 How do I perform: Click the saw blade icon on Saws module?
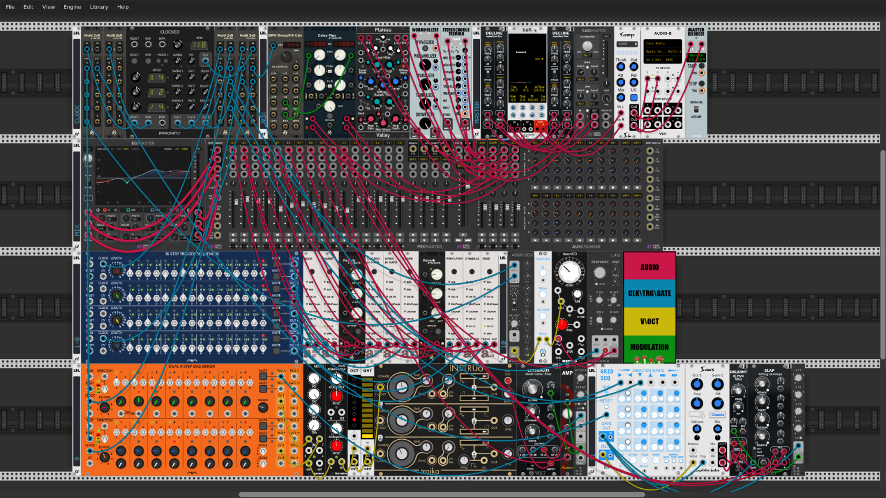(697, 415)
